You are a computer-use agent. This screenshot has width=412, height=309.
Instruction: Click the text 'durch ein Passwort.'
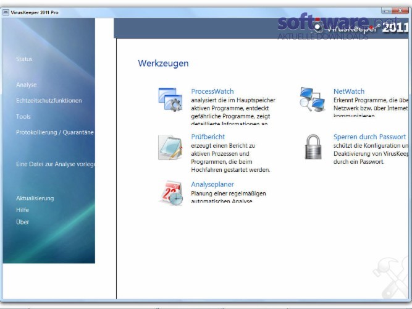tap(359, 162)
